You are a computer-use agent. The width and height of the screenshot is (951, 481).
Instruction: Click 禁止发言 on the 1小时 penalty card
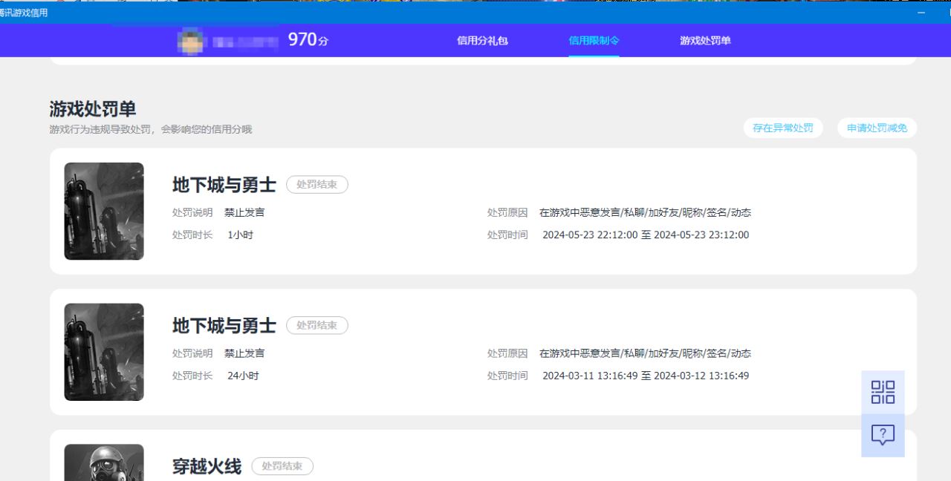point(244,212)
